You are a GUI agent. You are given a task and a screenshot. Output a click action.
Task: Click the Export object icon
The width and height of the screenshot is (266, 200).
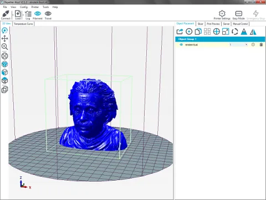(180, 32)
